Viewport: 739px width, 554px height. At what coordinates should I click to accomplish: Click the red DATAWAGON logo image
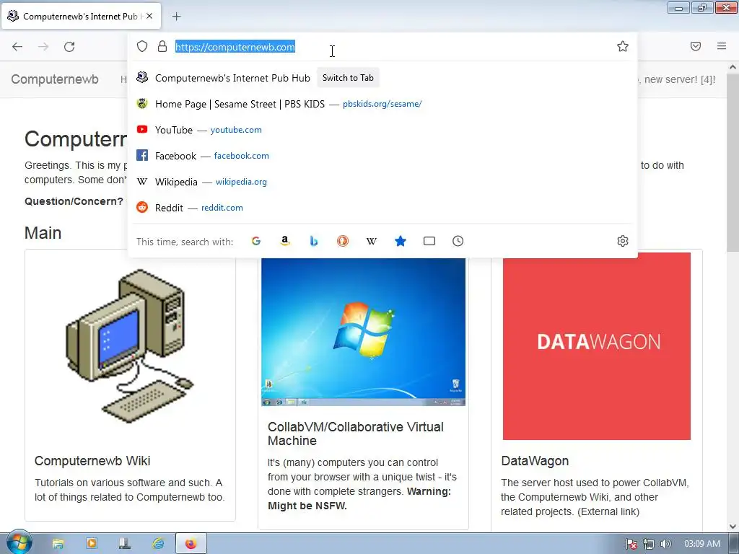(x=597, y=346)
